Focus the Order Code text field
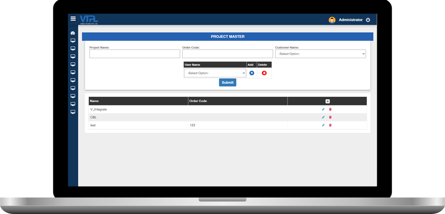Image resolution: width=445 pixels, height=214 pixels. (228, 54)
